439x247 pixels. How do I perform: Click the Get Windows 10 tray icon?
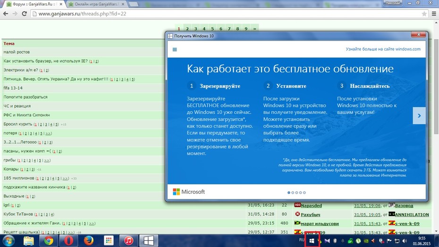pos(312,241)
